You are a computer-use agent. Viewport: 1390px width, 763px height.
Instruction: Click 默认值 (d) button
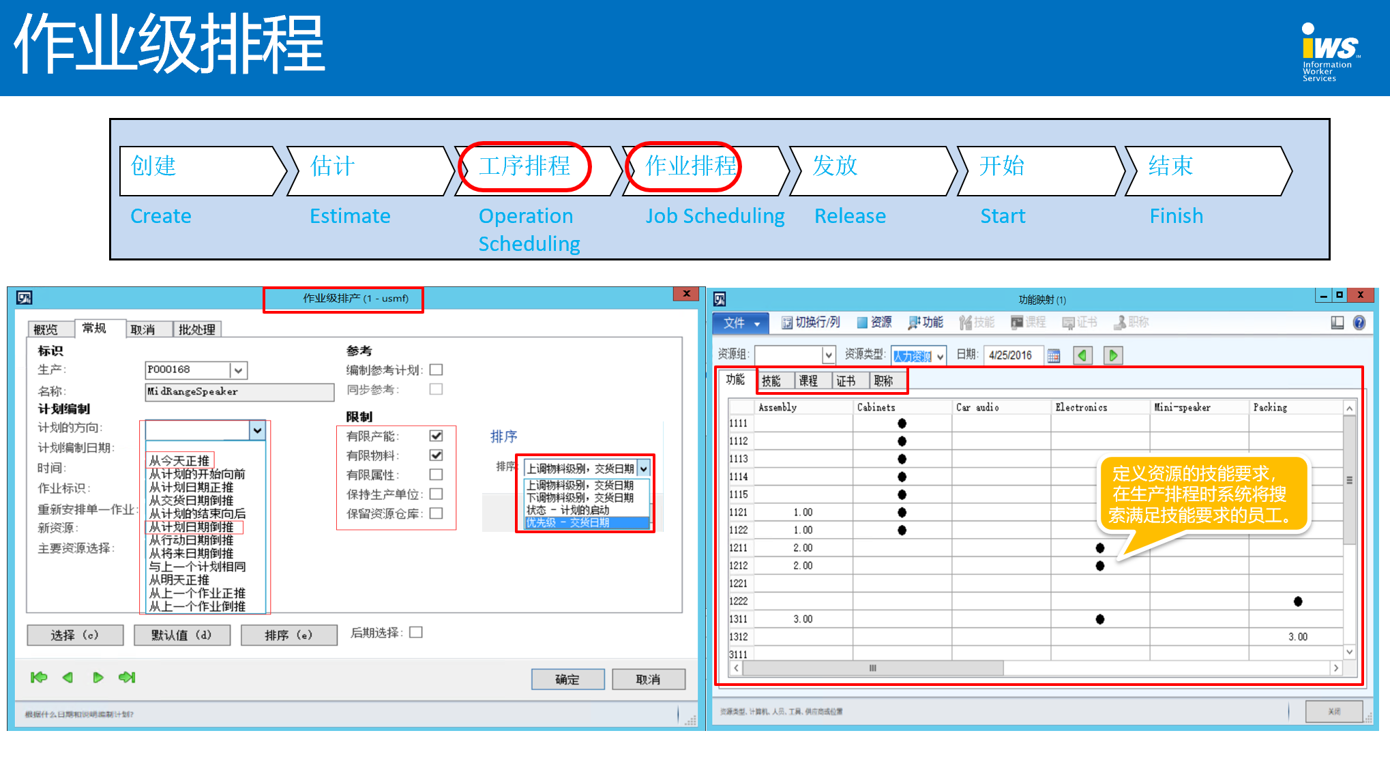click(x=182, y=635)
